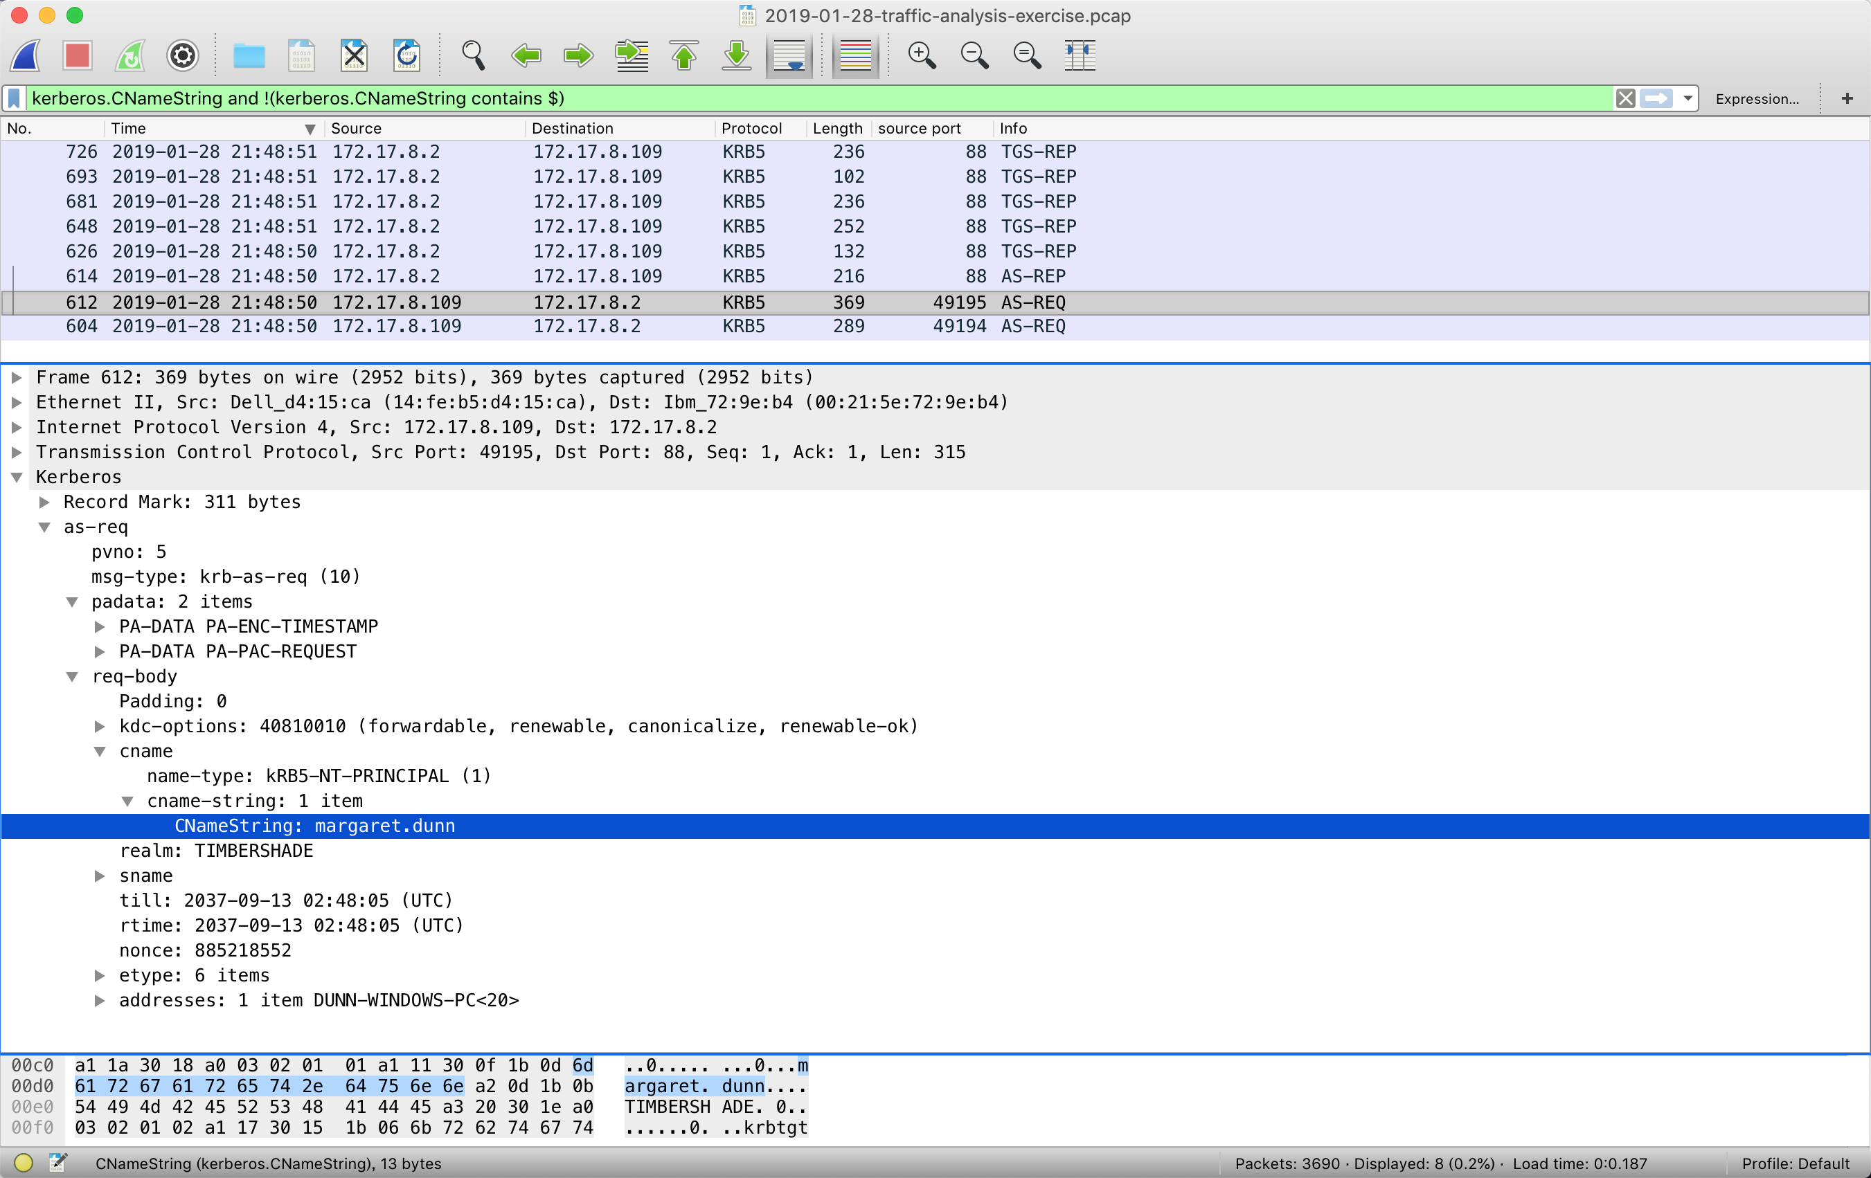Click the find packet magnifier icon
Image resolution: width=1871 pixels, height=1178 pixels.
pos(473,56)
